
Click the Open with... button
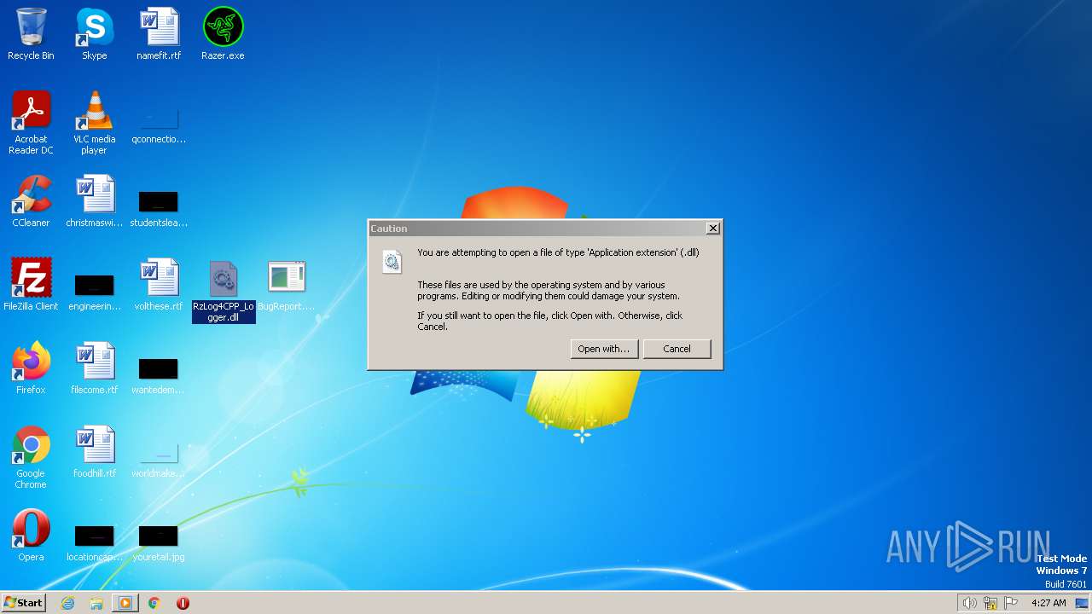604,349
